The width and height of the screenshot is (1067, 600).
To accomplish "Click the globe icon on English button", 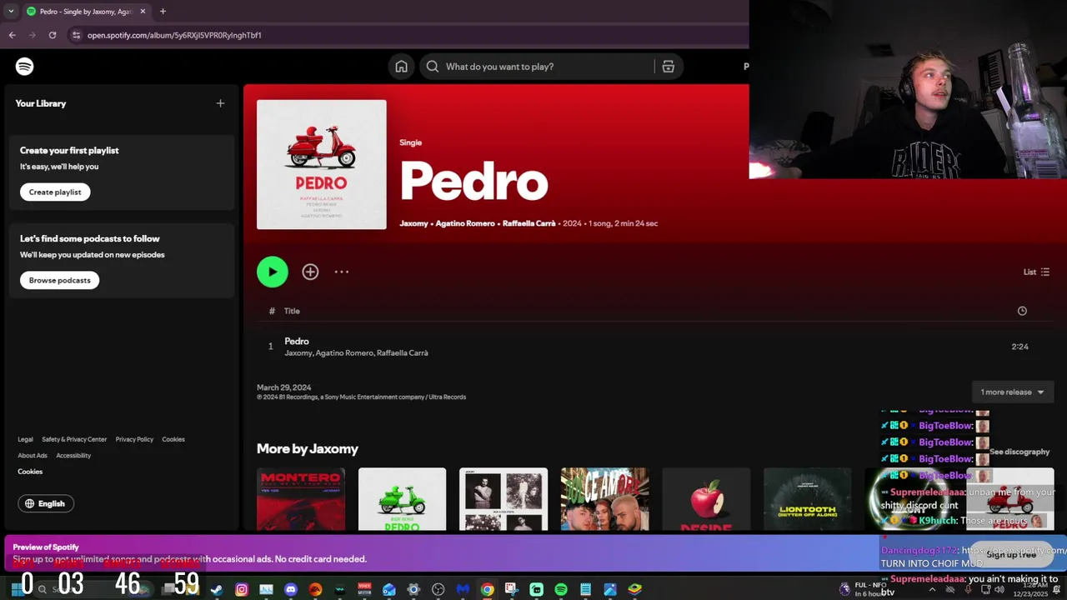I will [30, 503].
